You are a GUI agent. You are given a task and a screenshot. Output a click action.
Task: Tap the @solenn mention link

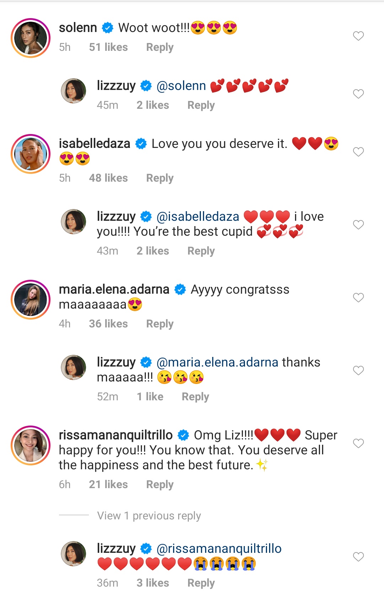(181, 86)
